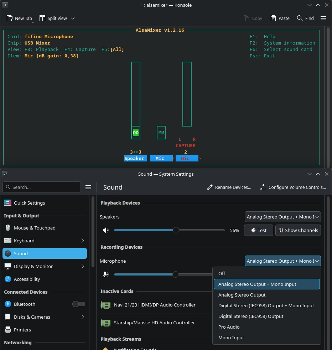Screen dimensions: 332x350
Task: Click the Bluetooth icon in sidebar
Action: [8, 304]
